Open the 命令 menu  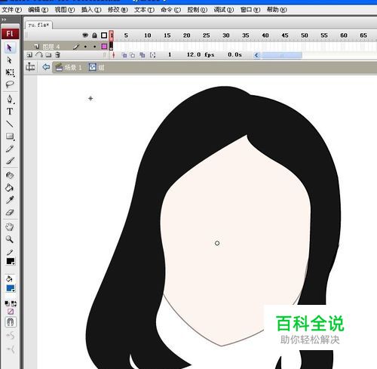coord(170,10)
